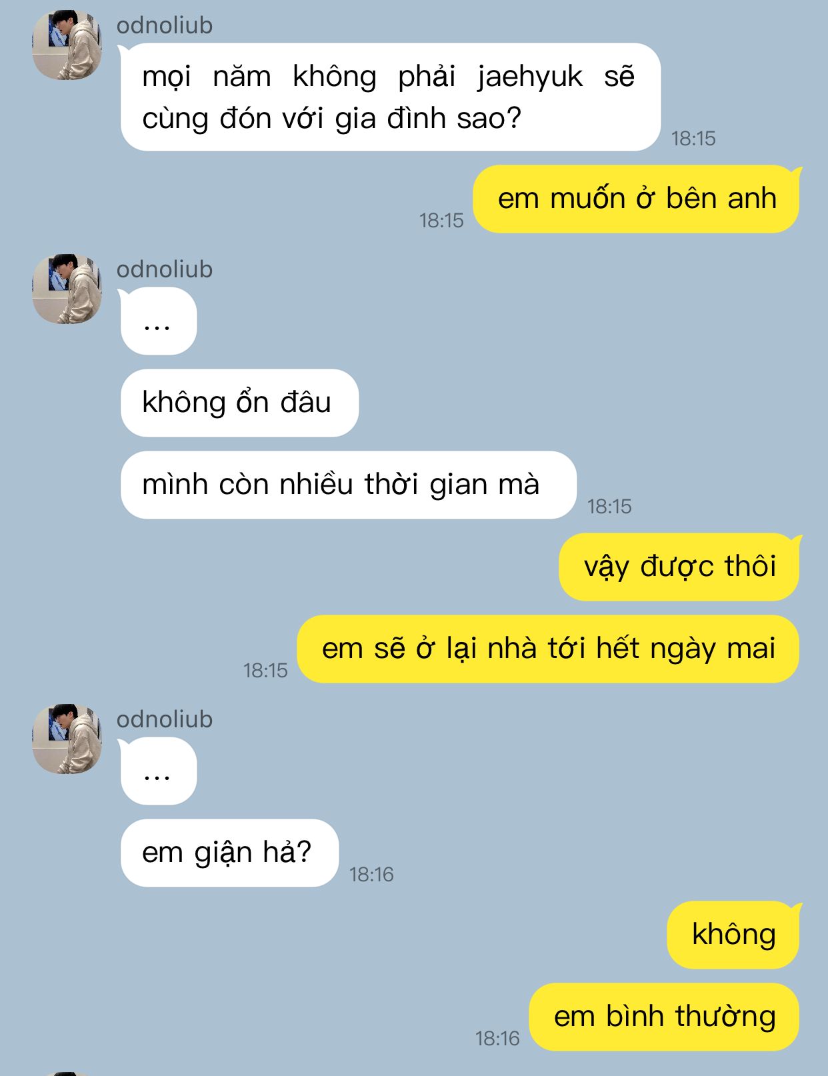
Task: Tap odnoliub's avatar above 'em giận hả?'
Action: [x=67, y=739]
